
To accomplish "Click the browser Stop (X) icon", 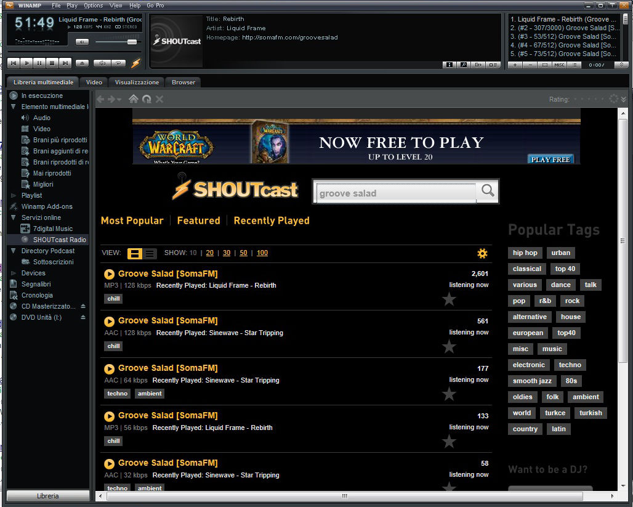I will point(159,99).
